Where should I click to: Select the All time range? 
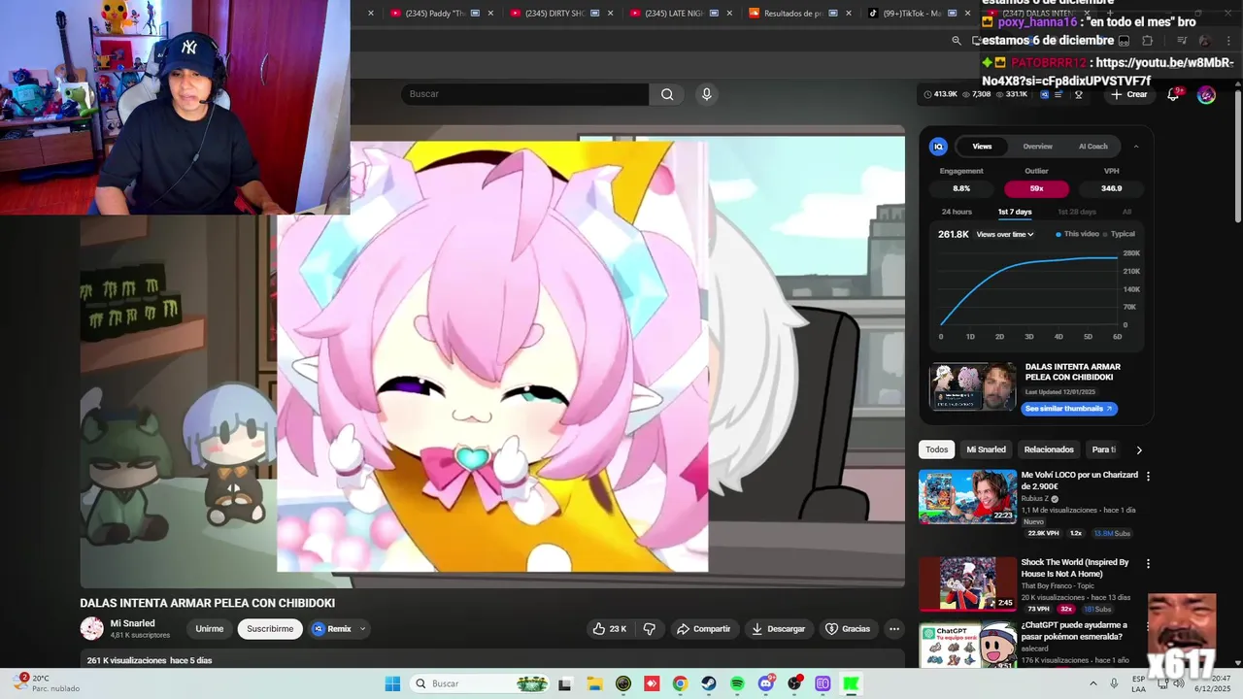pyautogui.click(x=1126, y=212)
